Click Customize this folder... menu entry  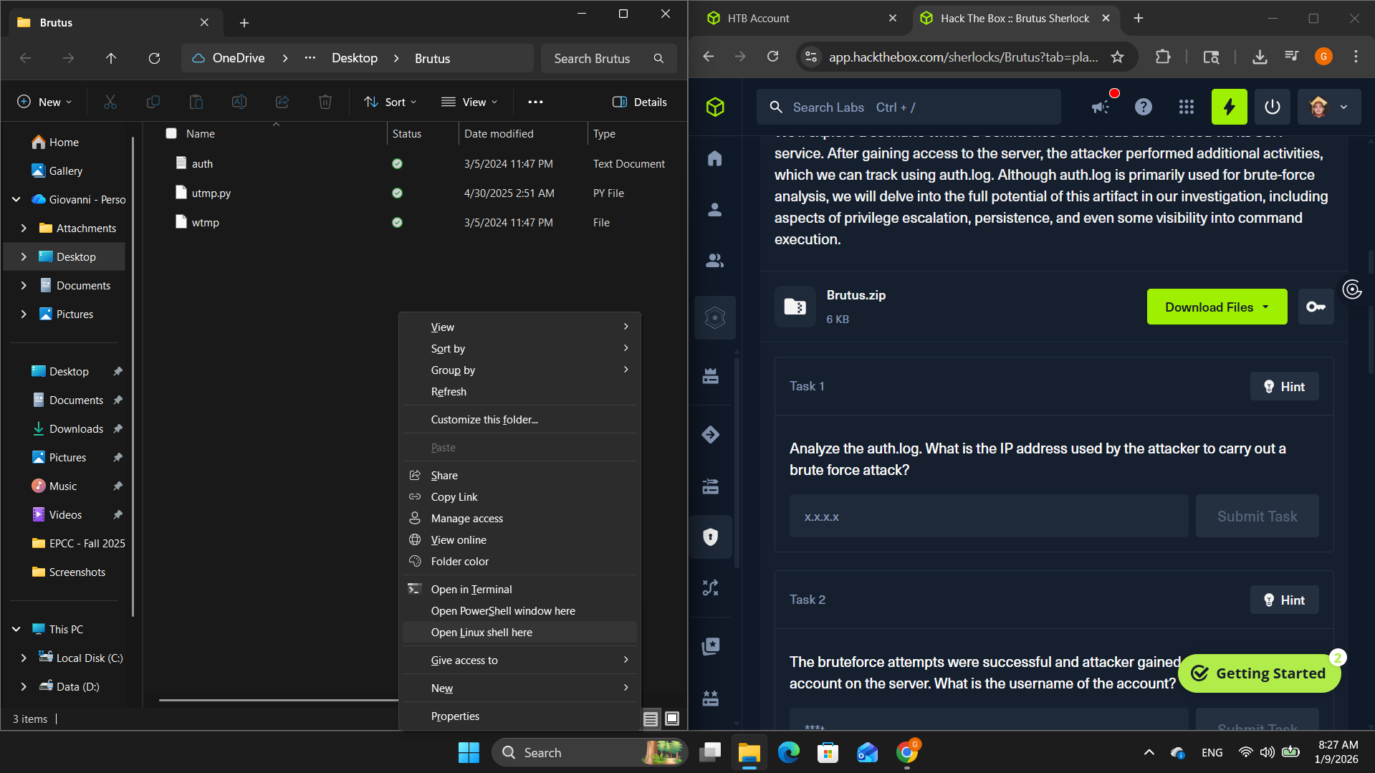519,419
